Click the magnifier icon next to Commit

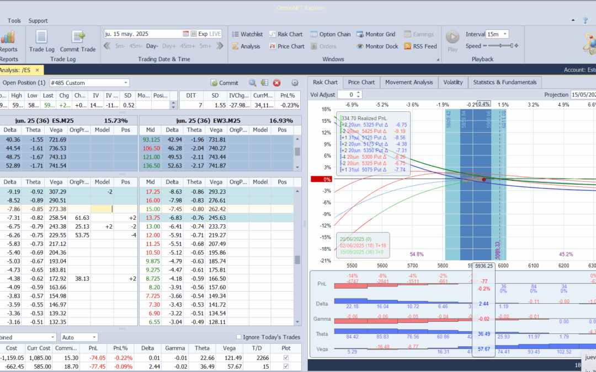(252, 83)
